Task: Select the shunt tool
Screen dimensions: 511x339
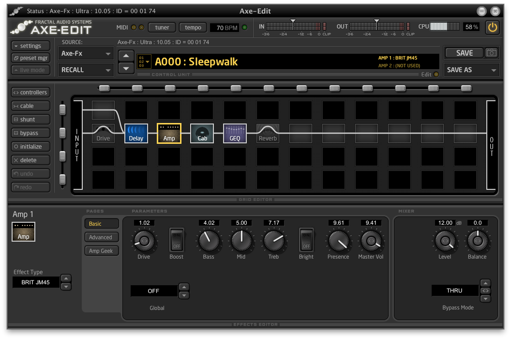Action: [30, 120]
